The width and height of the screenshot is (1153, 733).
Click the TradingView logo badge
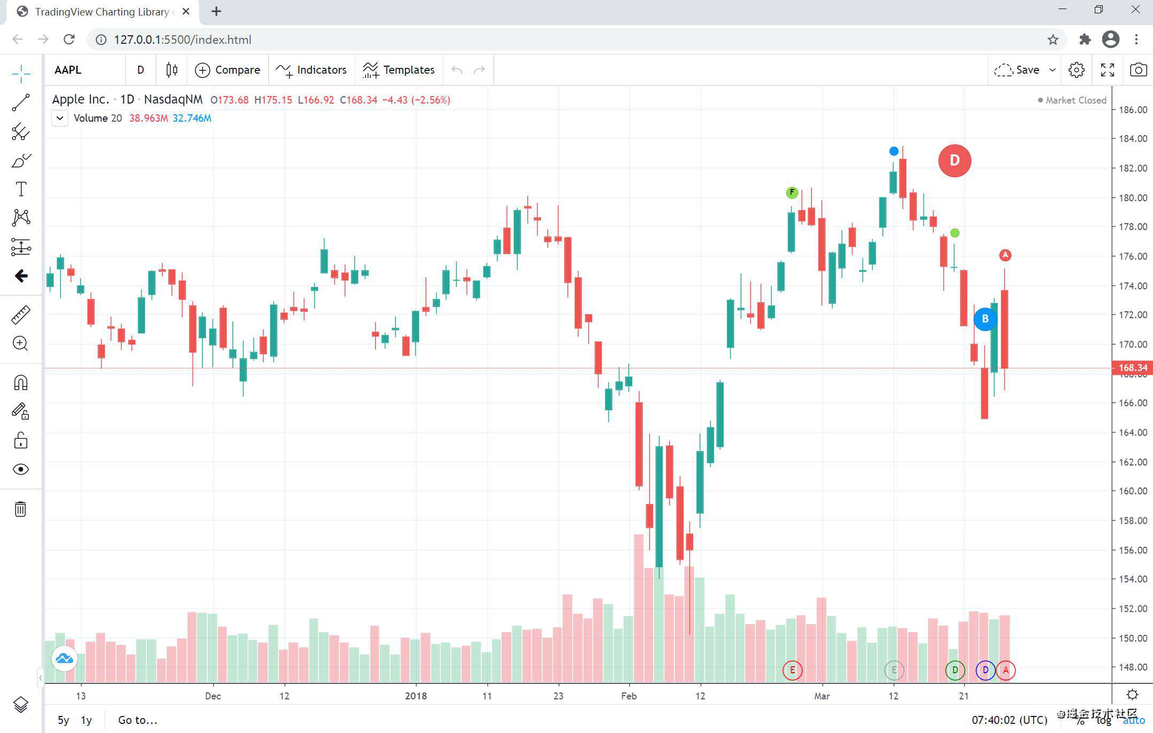pos(65,659)
